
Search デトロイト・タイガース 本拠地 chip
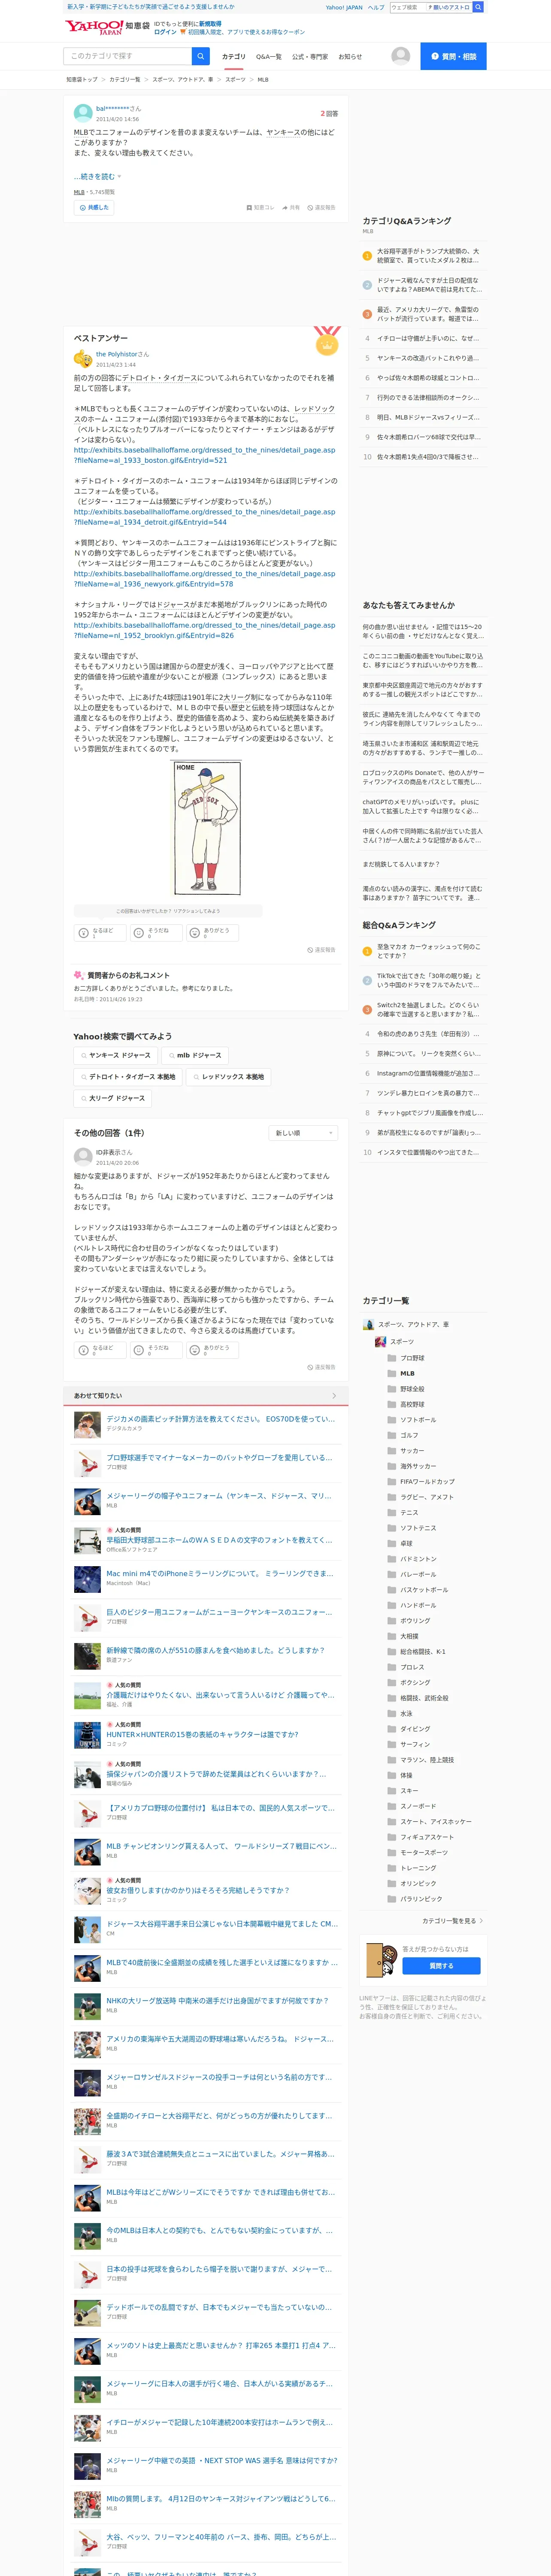click(128, 1077)
